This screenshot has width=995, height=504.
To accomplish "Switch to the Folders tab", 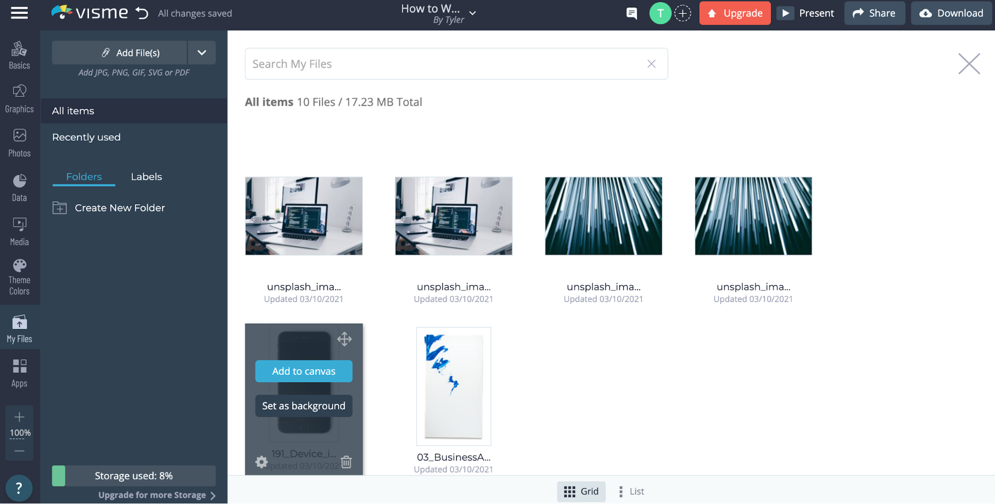I will click(84, 177).
